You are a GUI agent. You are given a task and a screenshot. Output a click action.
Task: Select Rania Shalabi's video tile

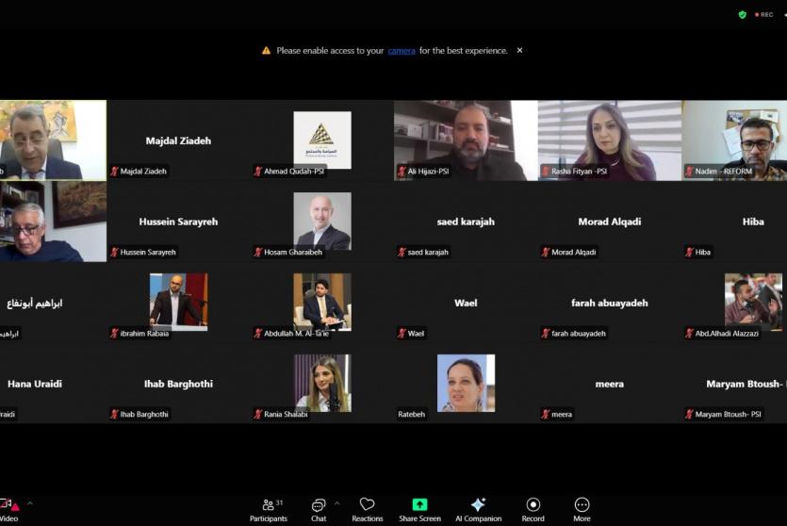(322, 384)
